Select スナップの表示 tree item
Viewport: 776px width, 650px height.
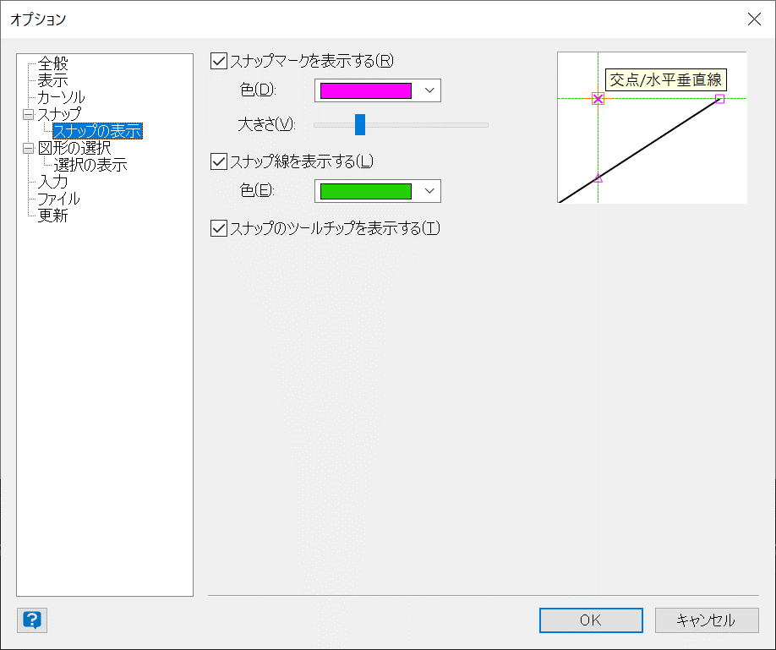(97, 131)
